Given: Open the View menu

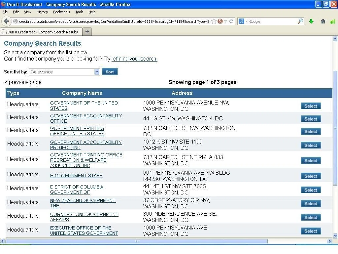Looking at the screenshot, I should [x=28, y=12].
